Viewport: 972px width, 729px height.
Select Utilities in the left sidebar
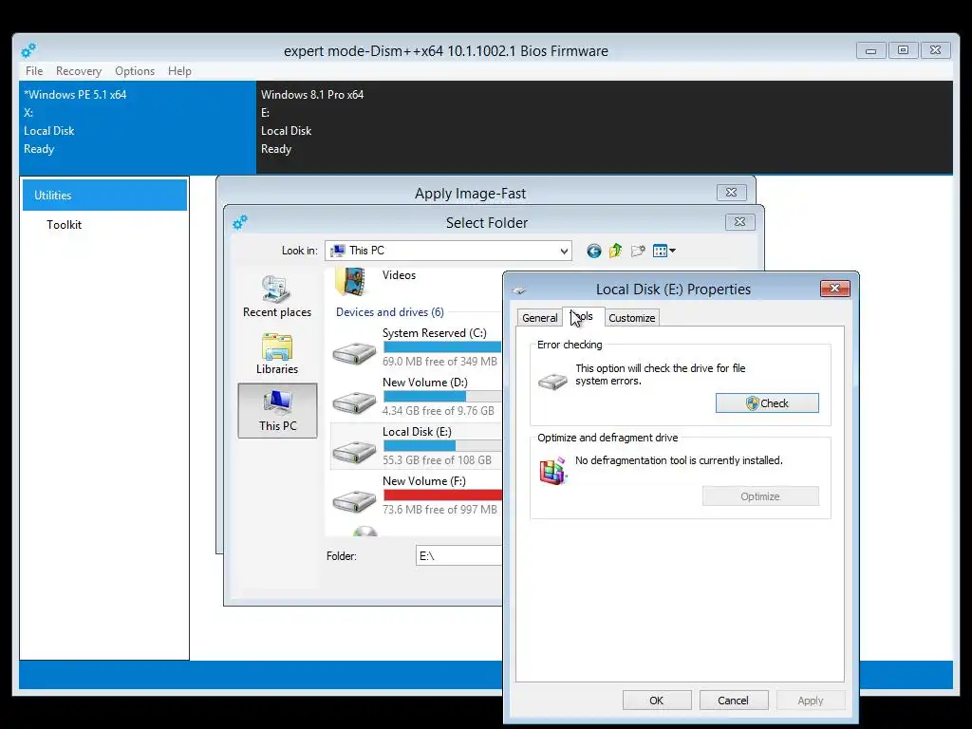[x=104, y=196]
